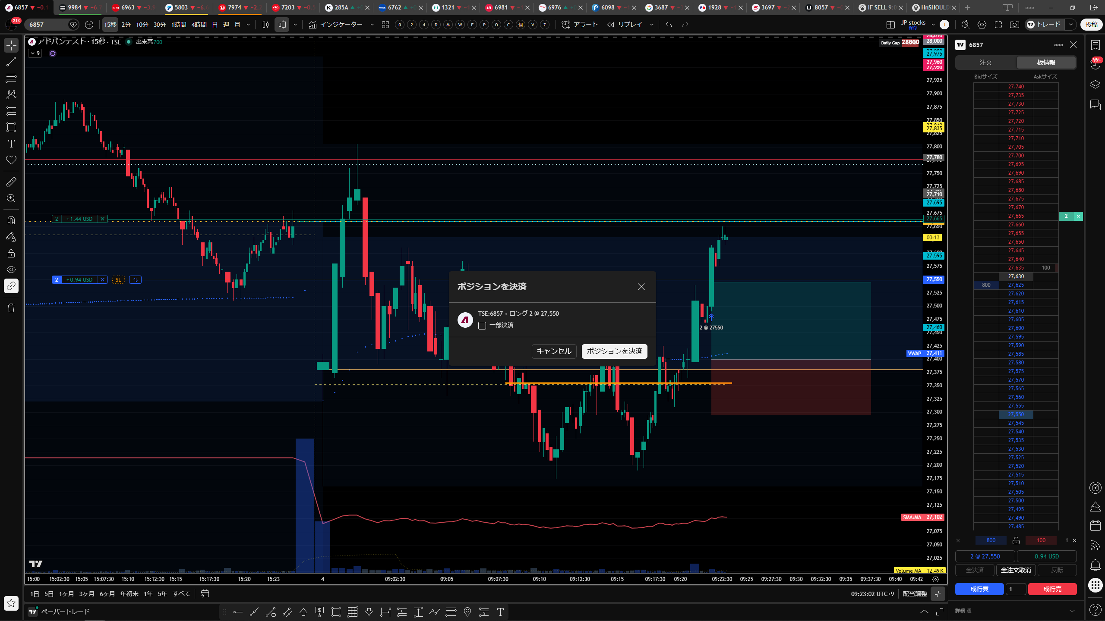Click the キャンセル button

click(554, 351)
